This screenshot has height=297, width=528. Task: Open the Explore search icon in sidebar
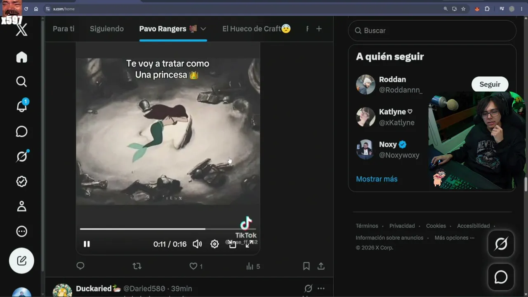point(21,82)
